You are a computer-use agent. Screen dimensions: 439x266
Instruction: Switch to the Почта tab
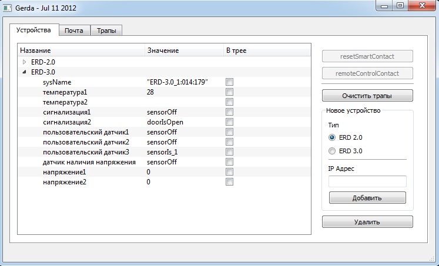pos(74,31)
